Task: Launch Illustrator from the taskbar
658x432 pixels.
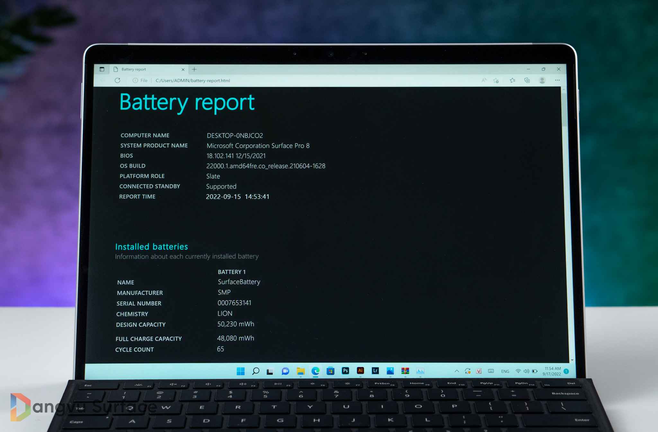Action: 360,371
